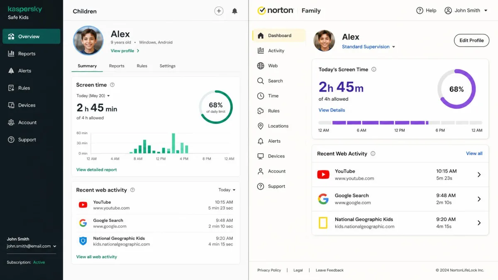
Task: Switch to the Summary tab in Kaspersky
Action: (87, 66)
